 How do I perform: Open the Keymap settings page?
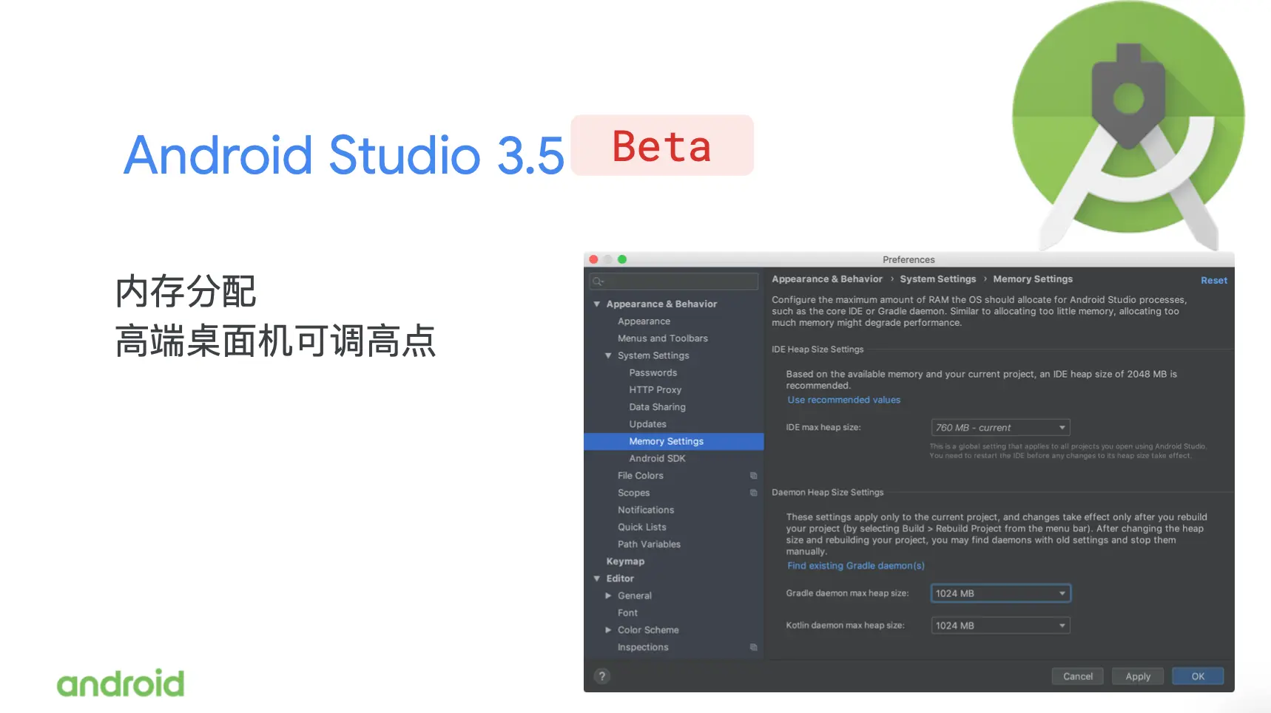coord(625,562)
